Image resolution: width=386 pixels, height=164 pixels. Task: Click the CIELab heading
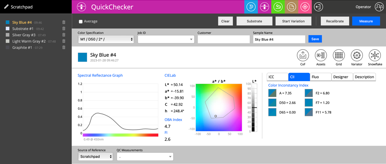[170, 75]
